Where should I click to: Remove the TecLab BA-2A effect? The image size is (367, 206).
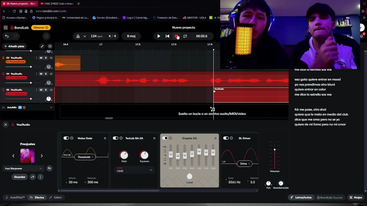[154, 138]
